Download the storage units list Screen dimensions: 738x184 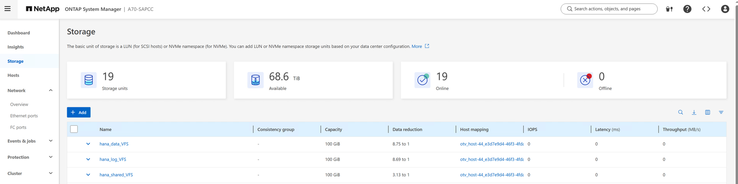coord(694,112)
